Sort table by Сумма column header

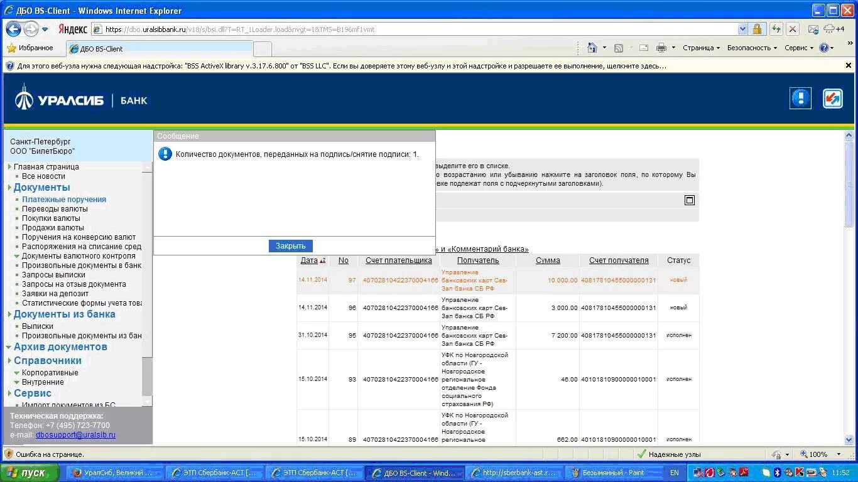(548, 260)
